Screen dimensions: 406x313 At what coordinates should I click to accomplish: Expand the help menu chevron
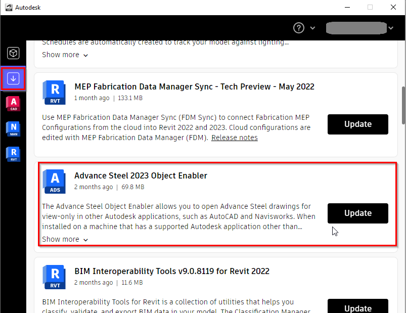pyautogui.click(x=312, y=28)
